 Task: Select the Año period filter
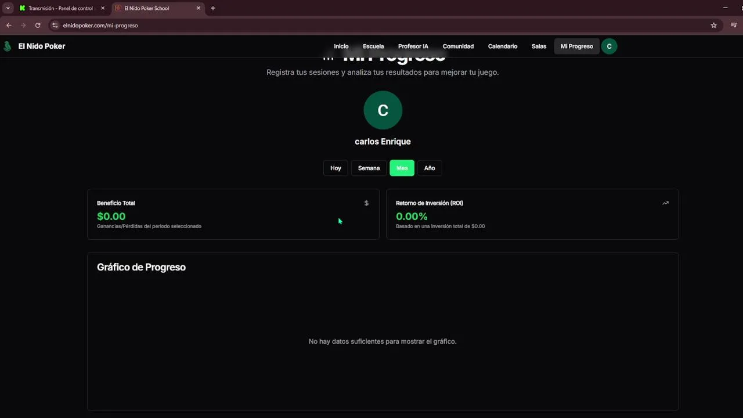(x=430, y=168)
